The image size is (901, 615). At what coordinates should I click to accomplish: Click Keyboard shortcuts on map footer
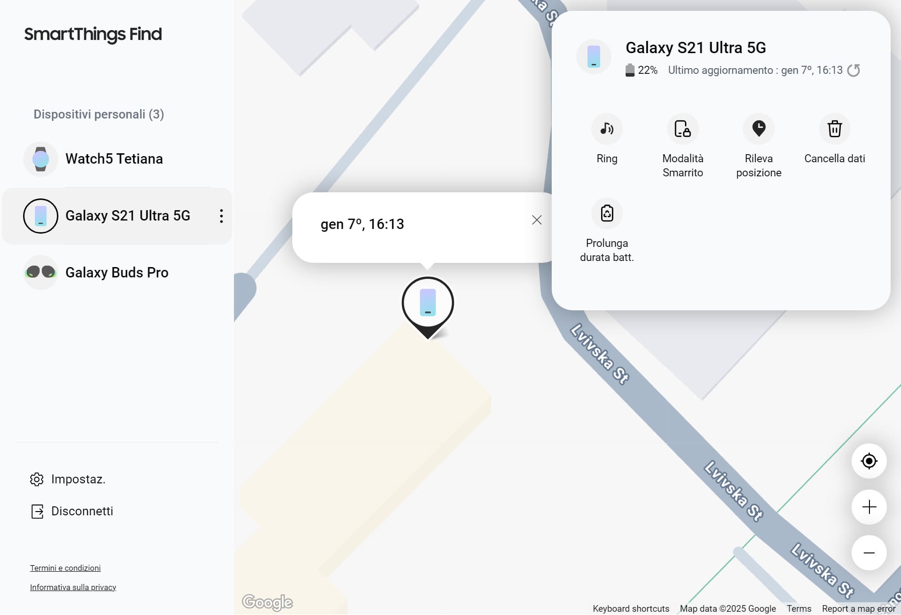click(631, 609)
